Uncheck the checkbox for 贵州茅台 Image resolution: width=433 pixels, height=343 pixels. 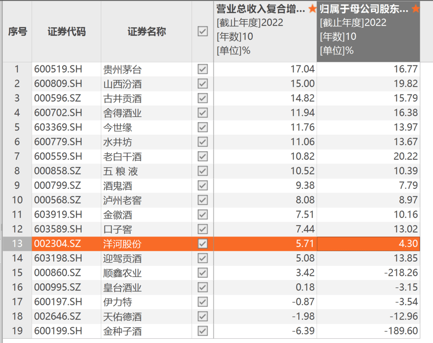pyautogui.click(x=203, y=69)
